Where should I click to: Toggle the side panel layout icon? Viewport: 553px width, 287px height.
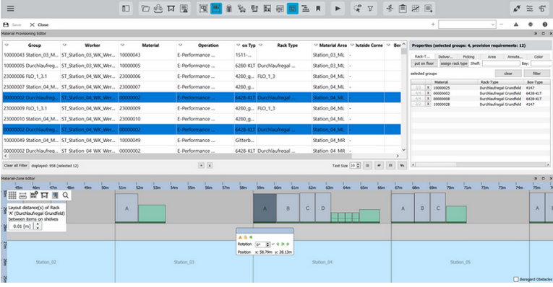point(126,9)
